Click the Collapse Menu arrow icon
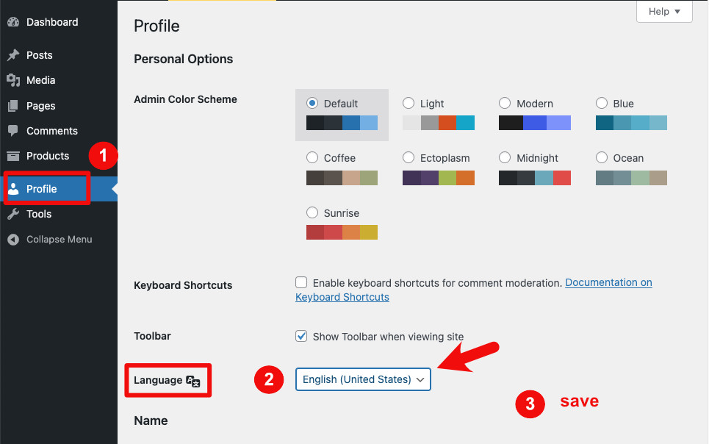Screen dimensions: 709x444 pyautogui.click(x=13, y=240)
